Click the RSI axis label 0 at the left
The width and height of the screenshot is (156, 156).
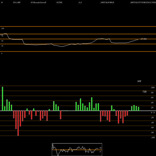[2, 53]
